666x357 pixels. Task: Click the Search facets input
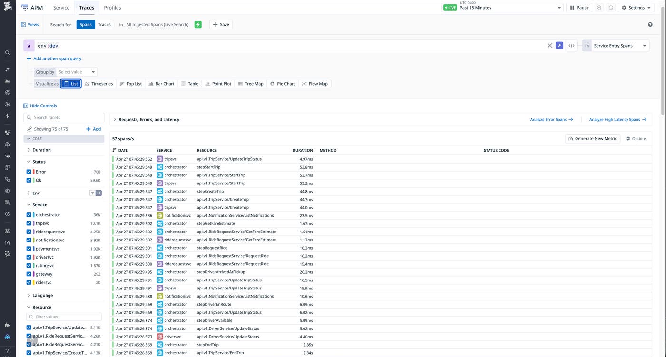coord(64,117)
